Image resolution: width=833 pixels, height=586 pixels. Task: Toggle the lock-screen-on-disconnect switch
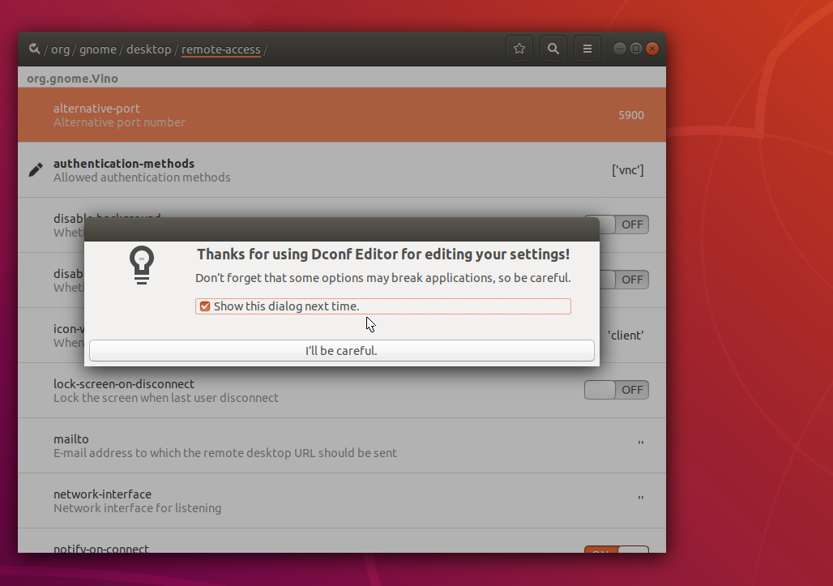617,390
